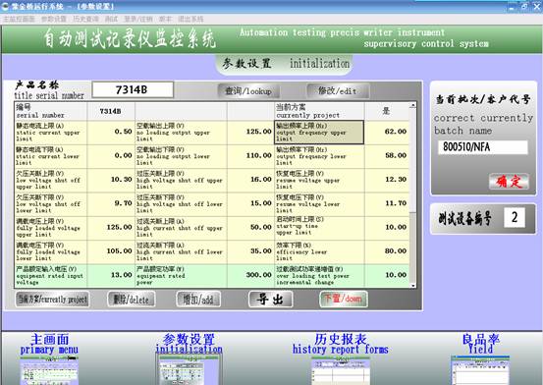The height and width of the screenshot is (385, 543).
Task: Click the 7314B product name field
Action: pos(133,90)
